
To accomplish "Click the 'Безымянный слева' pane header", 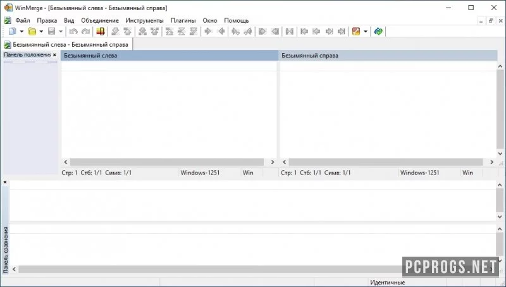I will point(170,56).
